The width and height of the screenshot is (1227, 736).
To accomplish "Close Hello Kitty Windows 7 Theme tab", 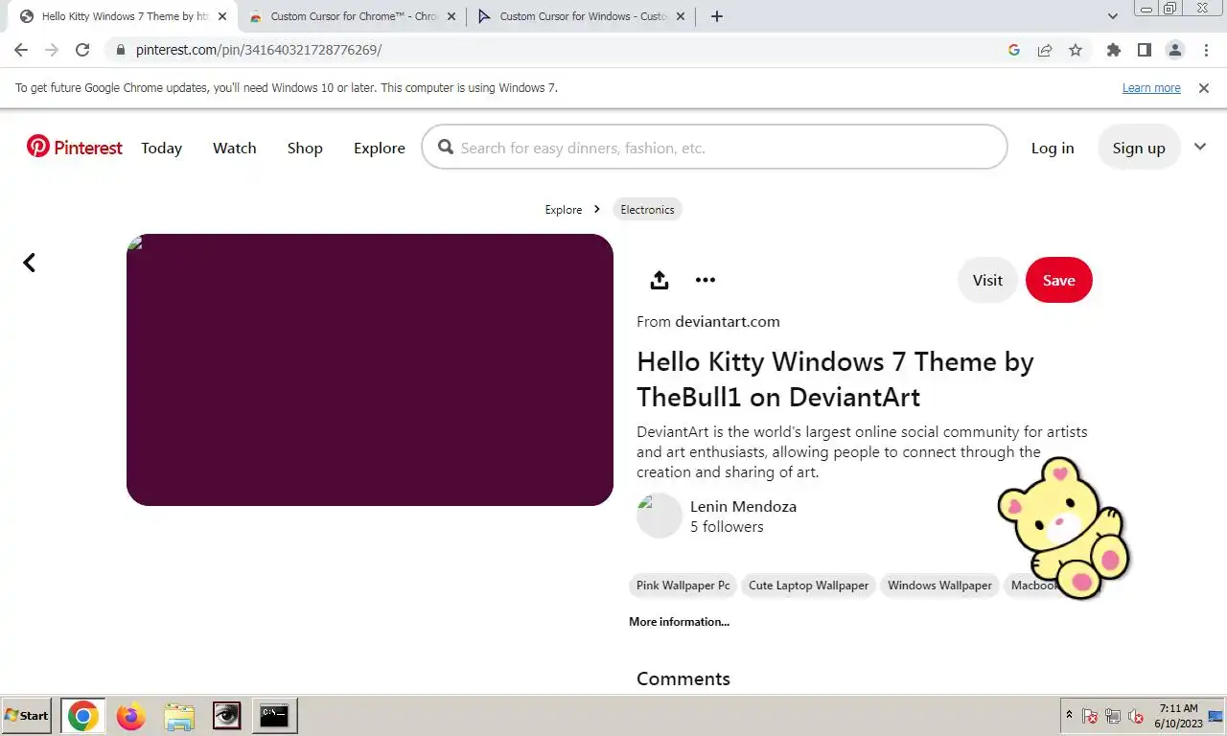I will tap(222, 16).
